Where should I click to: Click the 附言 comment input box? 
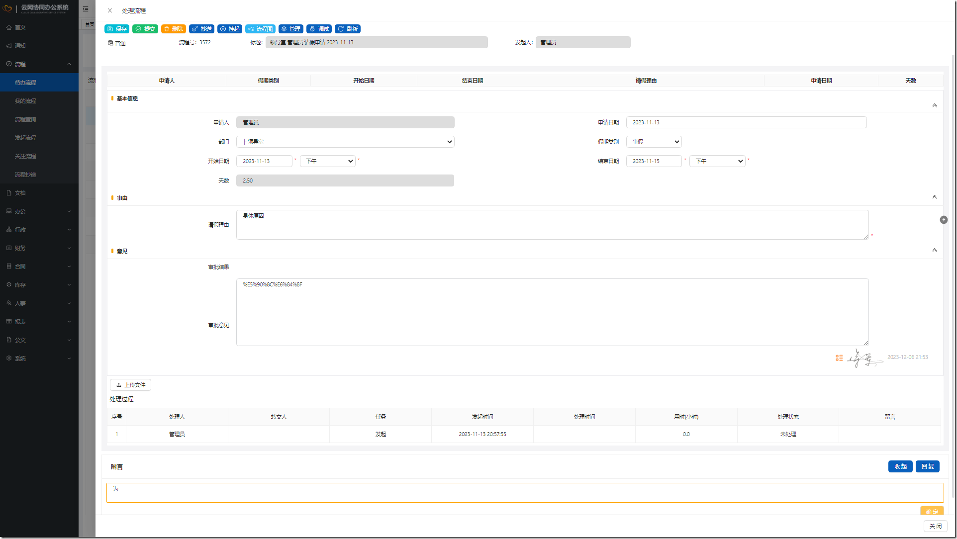coord(525,493)
